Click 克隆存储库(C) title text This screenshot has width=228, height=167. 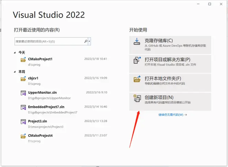point(159,40)
